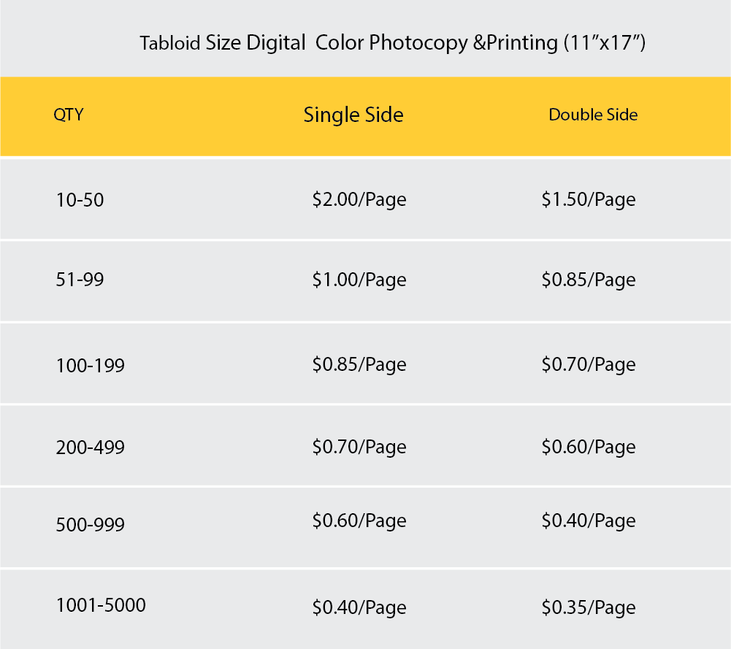Select the 500-999 quantity row label
Viewport: 731px width, 649px height.
tap(90, 525)
